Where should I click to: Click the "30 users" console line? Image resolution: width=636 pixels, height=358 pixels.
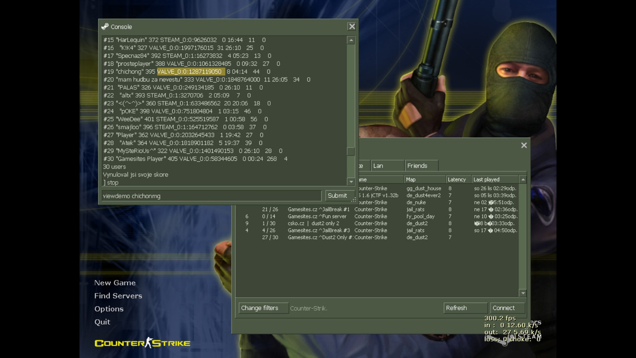coord(114,167)
